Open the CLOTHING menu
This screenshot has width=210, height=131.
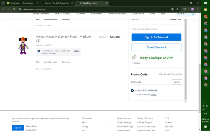coord(80,14)
